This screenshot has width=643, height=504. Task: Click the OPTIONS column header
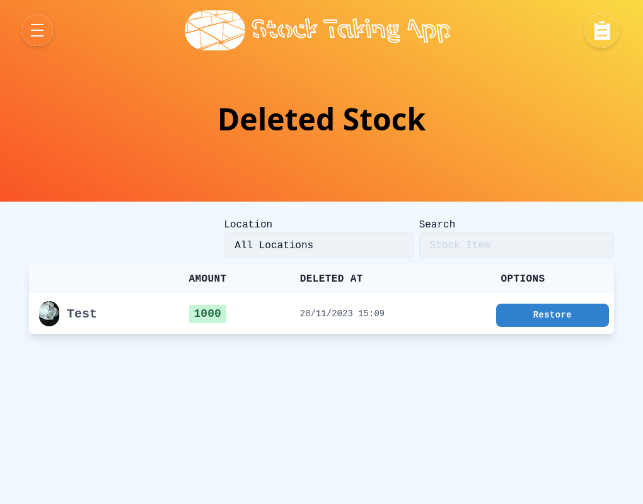523,278
